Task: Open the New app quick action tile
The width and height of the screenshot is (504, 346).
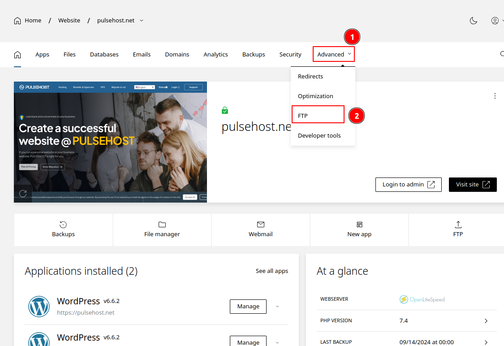Action: click(359, 229)
